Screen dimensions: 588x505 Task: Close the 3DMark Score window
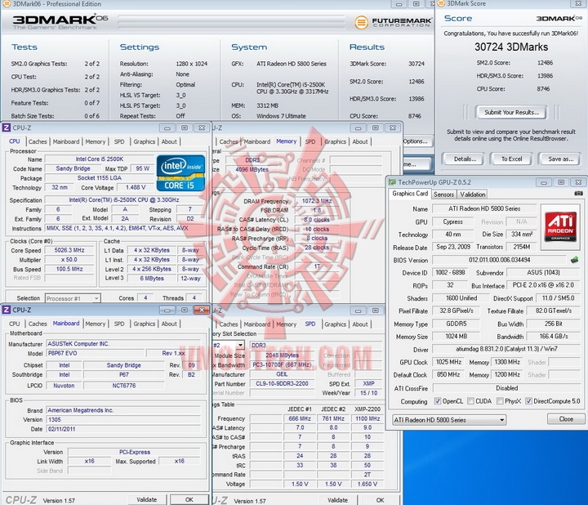pyautogui.click(x=579, y=3)
